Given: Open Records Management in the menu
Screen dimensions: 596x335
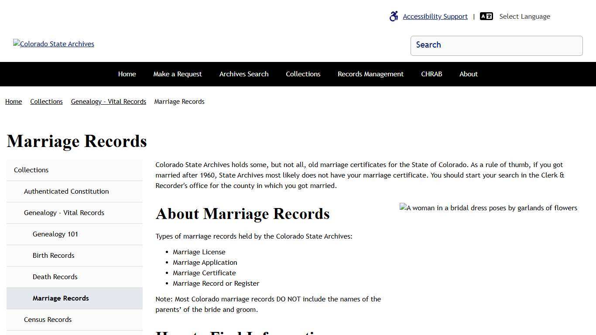Looking at the screenshot, I should [x=370, y=74].
